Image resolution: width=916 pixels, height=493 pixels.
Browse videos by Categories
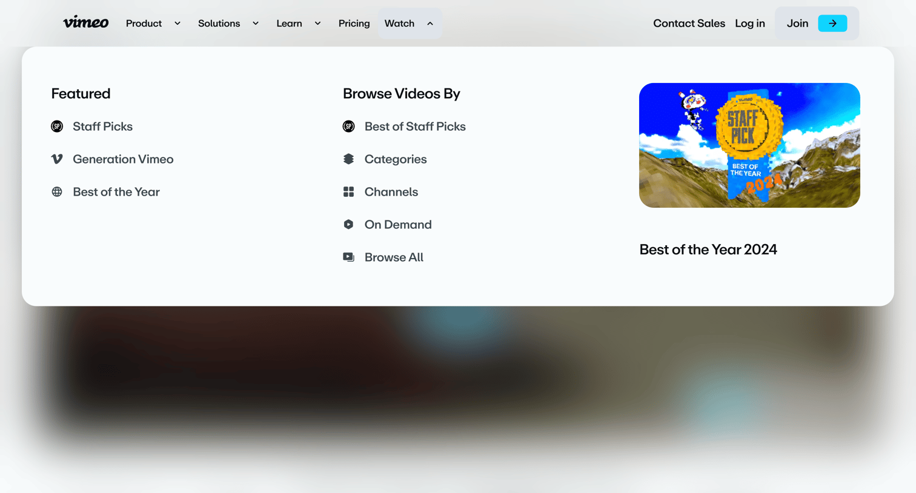[396, 159]
